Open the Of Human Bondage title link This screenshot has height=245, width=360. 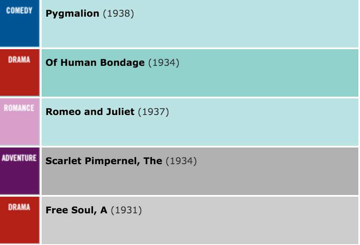pyautogui.click(x=95, y=63)
